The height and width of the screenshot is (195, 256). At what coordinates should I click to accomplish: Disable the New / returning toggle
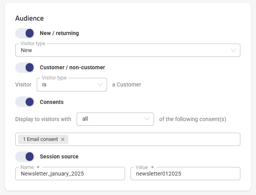click(25, 33)
